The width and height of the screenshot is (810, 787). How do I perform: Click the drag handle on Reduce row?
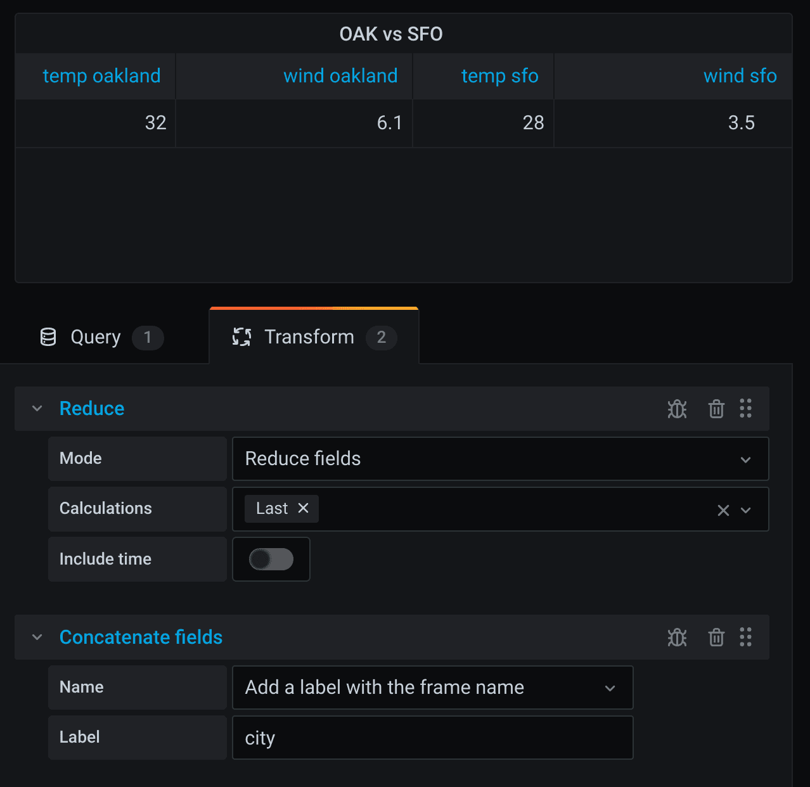746,409
